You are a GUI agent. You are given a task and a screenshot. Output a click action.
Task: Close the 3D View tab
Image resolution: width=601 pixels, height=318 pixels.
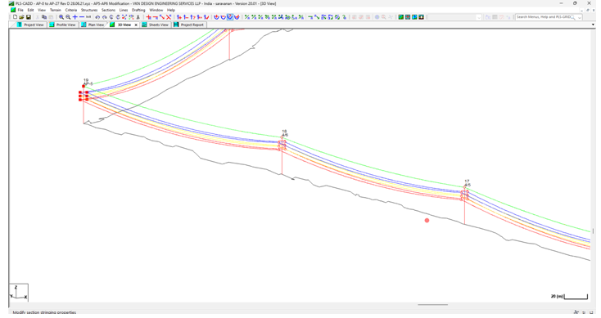point(136,25)
